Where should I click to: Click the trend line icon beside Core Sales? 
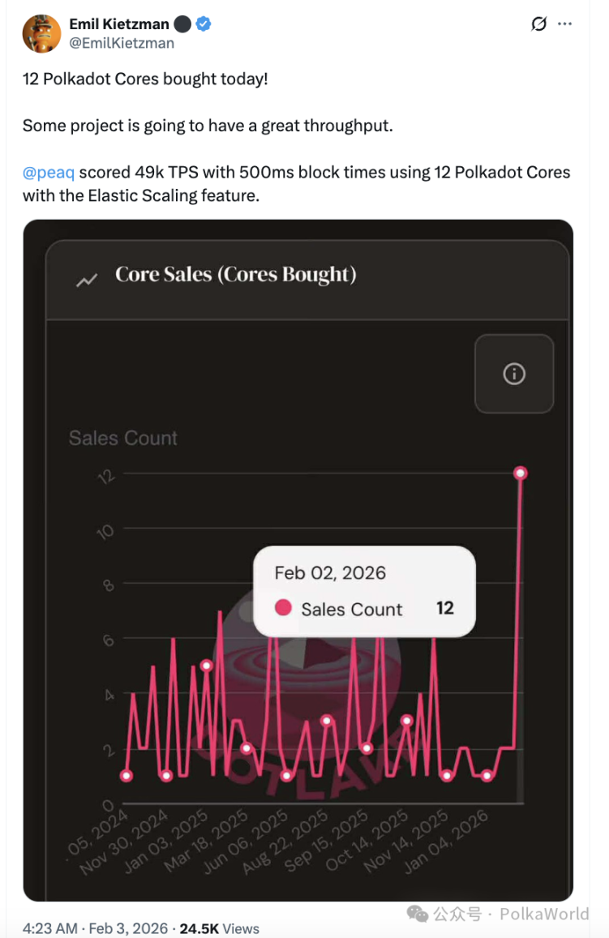(x=87, y=280)
